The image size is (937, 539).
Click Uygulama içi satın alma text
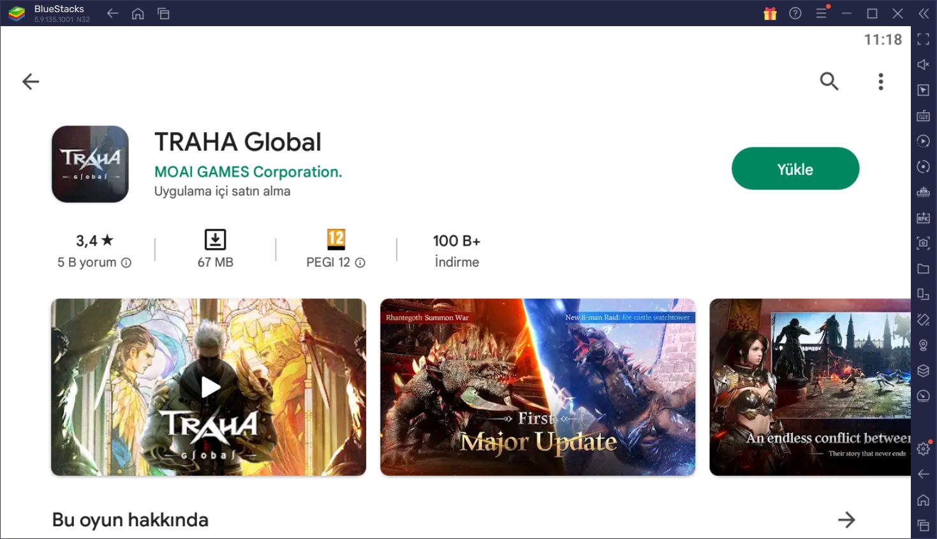point(222,191)
